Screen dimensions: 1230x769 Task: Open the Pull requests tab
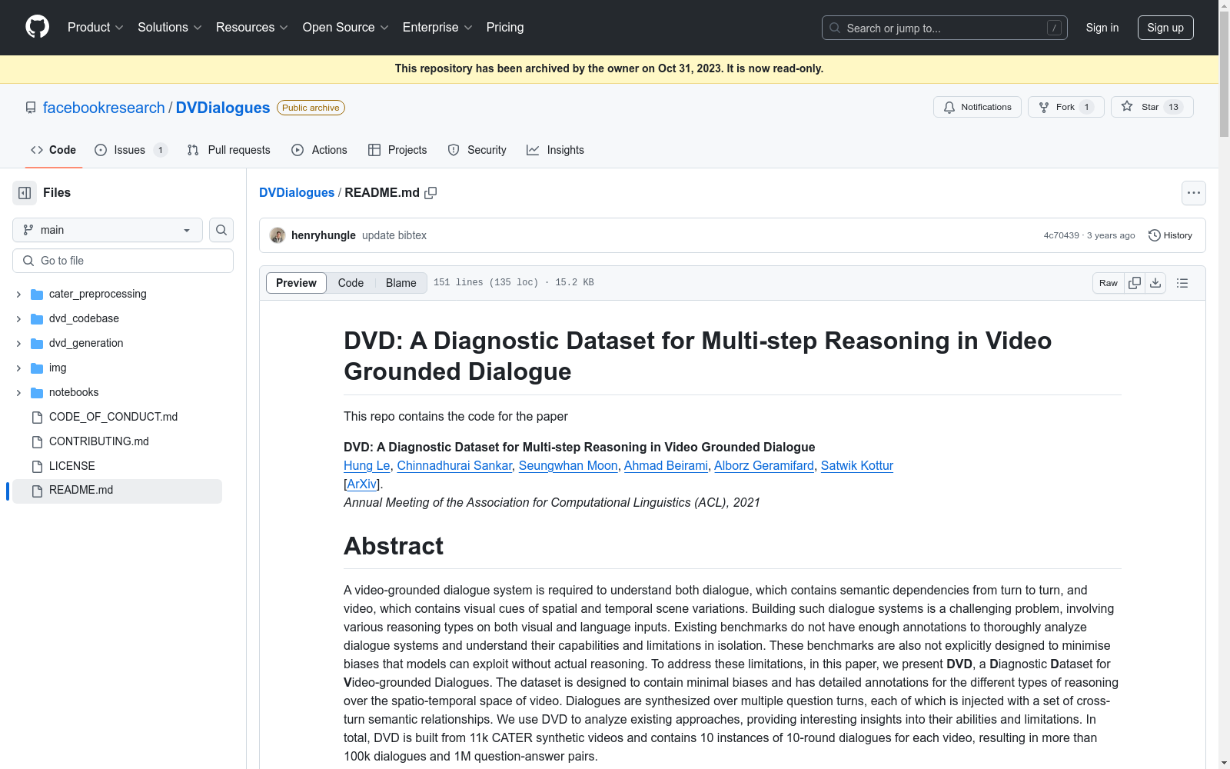click(229, 150)
